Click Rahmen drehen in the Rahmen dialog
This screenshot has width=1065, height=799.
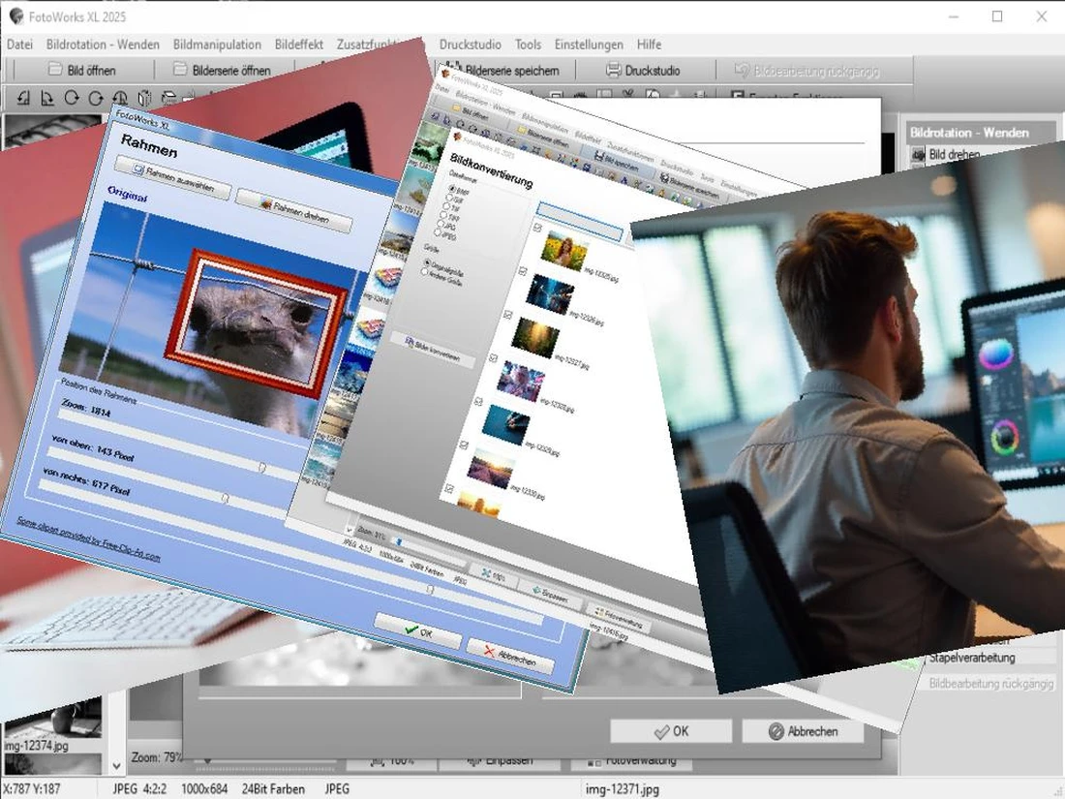[x=294, y=210]
